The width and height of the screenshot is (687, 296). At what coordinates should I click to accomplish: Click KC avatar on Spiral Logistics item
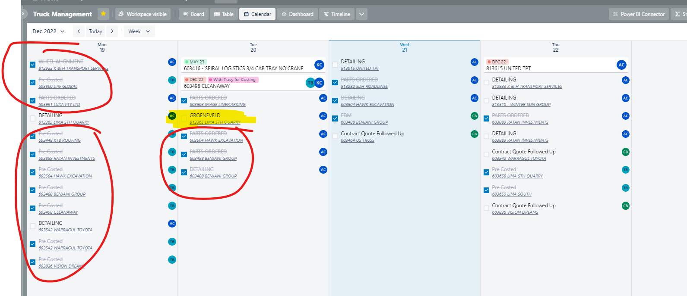click(319, 65)
